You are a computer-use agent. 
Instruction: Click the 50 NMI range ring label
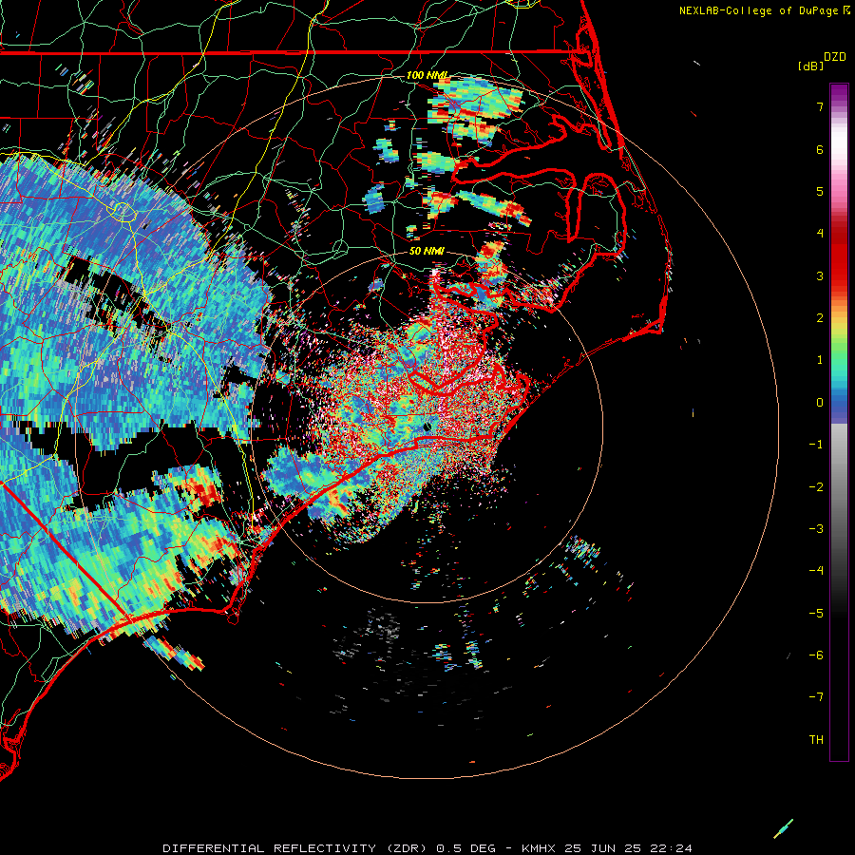[x=427, y=252]
